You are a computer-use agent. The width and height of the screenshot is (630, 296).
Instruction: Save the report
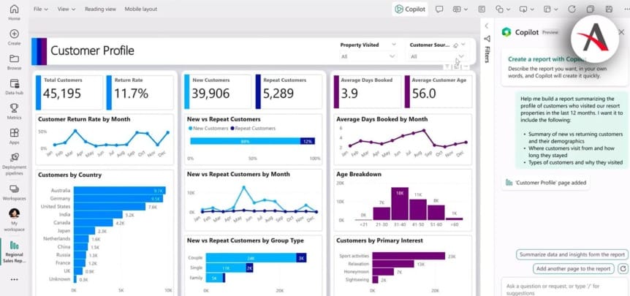[x=609, y=10]
